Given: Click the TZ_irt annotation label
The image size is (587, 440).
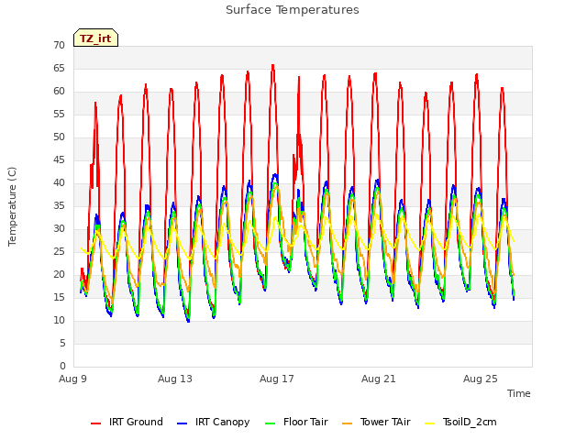Looking at the screenshot, I should tap(95, 38).
